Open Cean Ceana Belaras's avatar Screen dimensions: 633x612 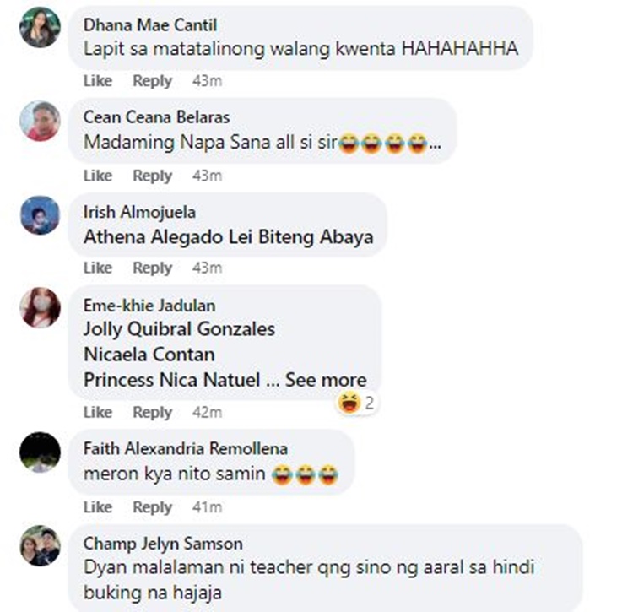point(40,121)
